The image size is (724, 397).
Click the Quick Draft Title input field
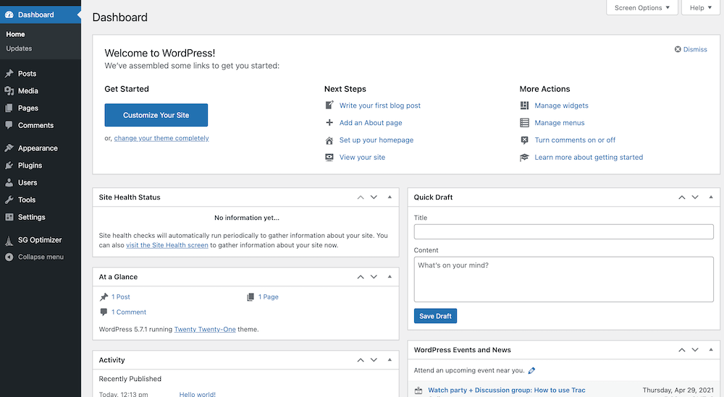tap(564, 231)
